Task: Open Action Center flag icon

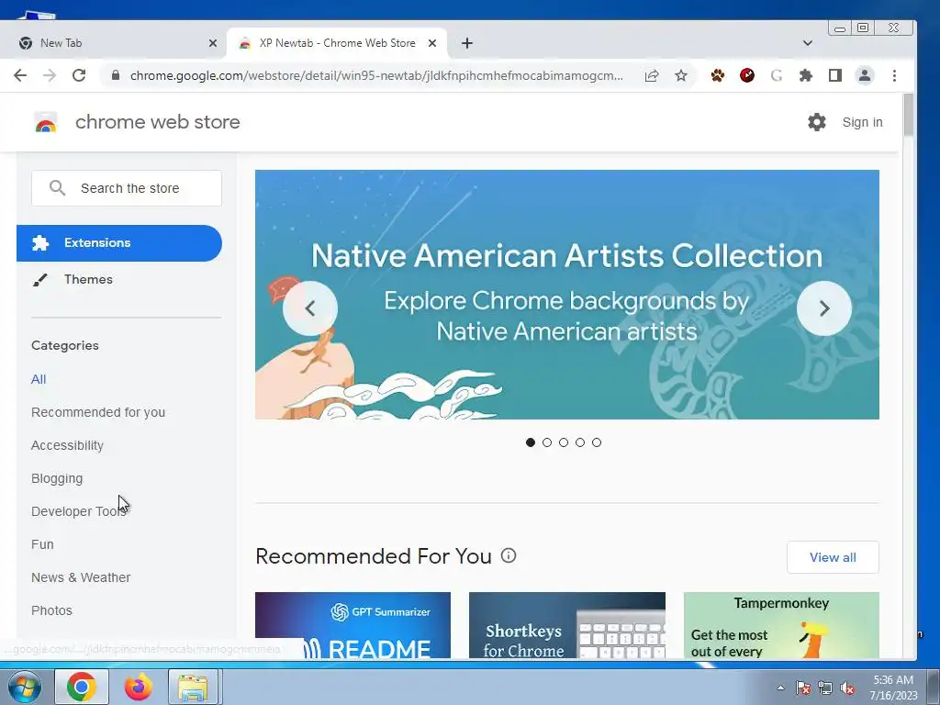Action: (x=803, y=688)
